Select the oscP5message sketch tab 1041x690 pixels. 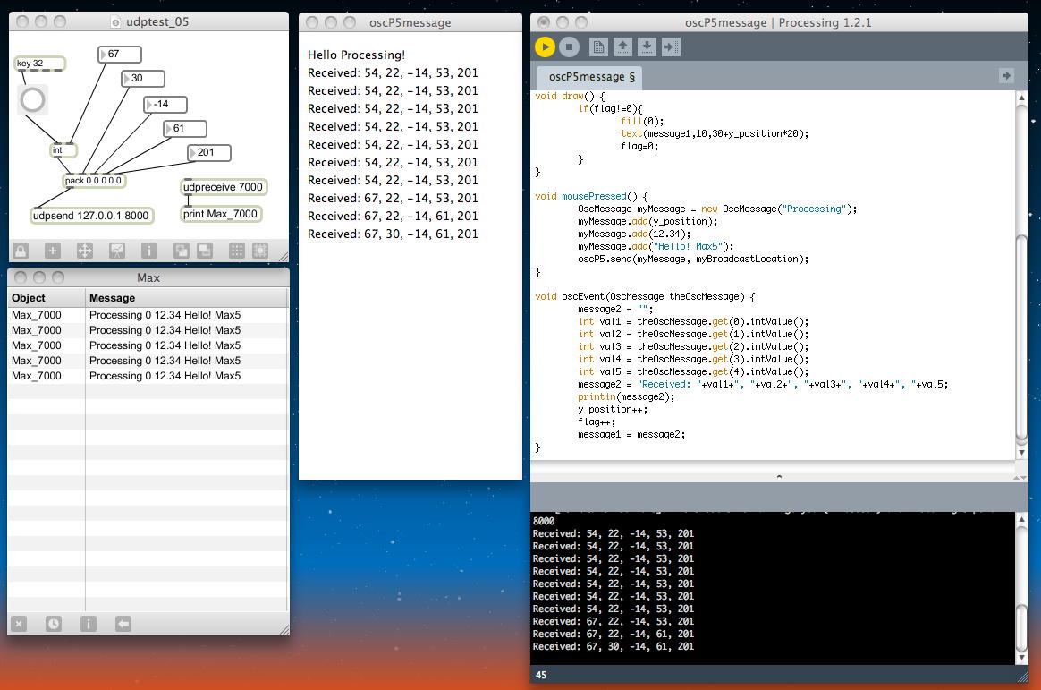(591, 78)
